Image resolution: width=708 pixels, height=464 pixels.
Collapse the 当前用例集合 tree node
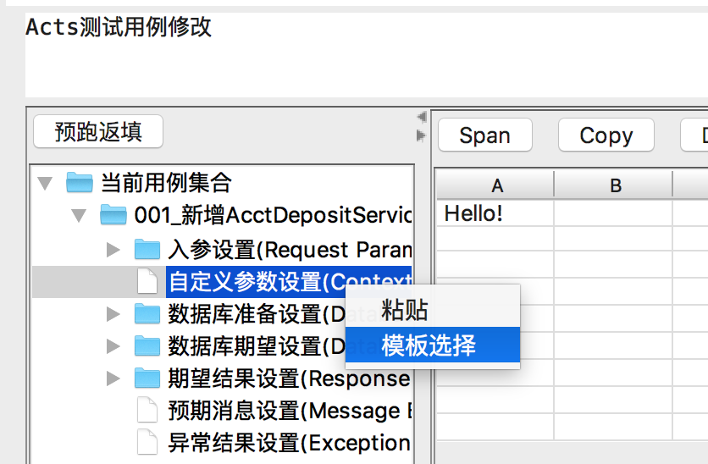tap(45, 183)
